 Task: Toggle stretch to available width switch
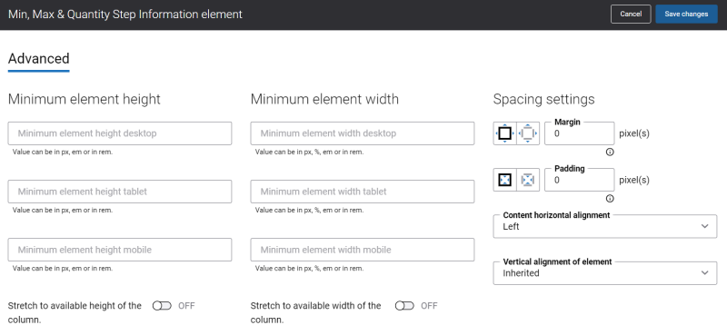[x=404, y=306]
